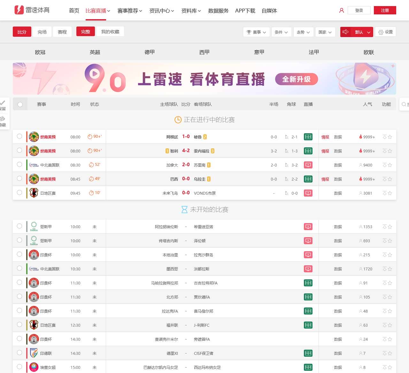Open animated live stream for 智利 vs 委内瑞拉

308,151
